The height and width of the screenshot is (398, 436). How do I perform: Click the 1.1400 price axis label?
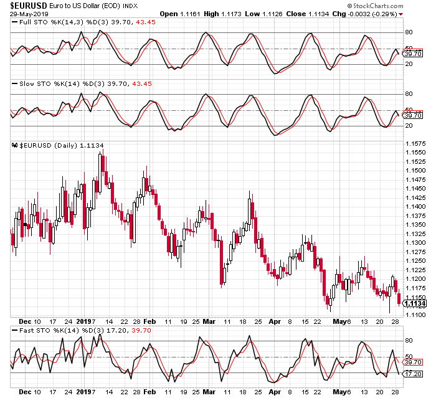click(415, 207)
